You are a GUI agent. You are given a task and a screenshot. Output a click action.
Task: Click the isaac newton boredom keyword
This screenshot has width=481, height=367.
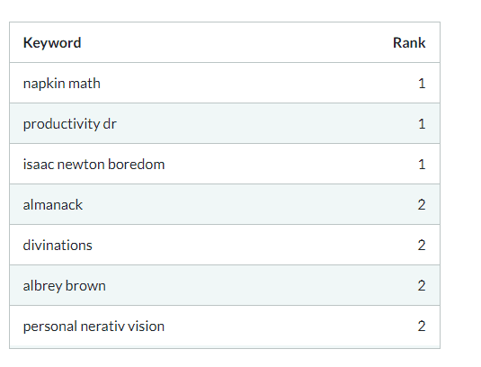coord(94,165)
